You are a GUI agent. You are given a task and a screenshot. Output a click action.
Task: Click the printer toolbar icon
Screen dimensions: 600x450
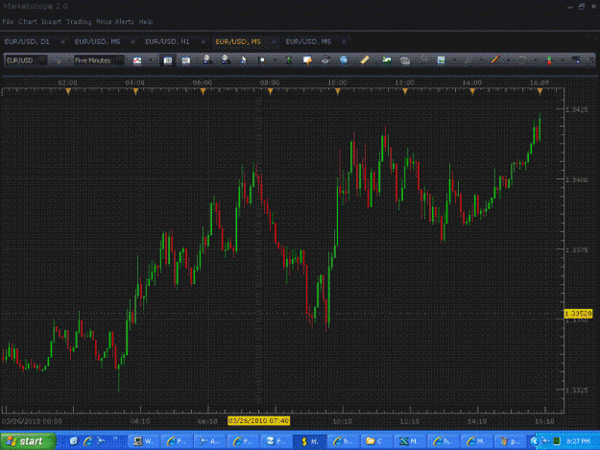pyautogui.click(x=325, y=60)
